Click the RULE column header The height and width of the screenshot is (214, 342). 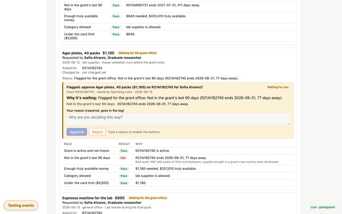coord(68,144)
